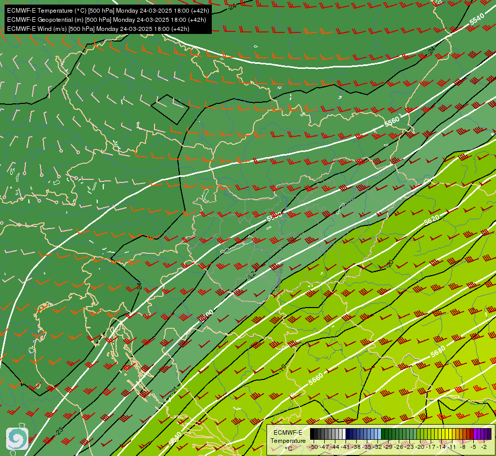
Task: Click the ECMWF-E Temperature °C legend title
Action: coord(288,440)
